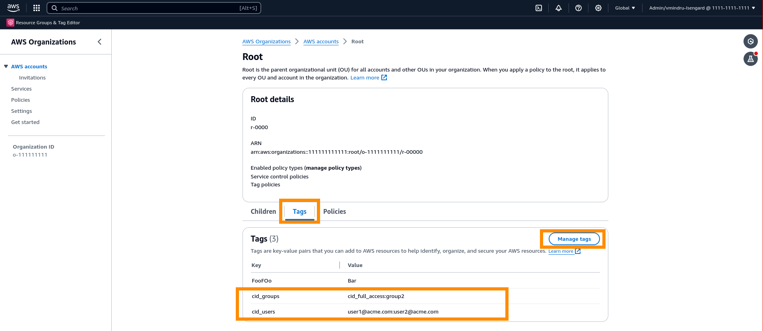Follow the AWS Organizations breadcrumb link
Image resolution: width=763 pixels, height=331 pixels.
(266, 41)
